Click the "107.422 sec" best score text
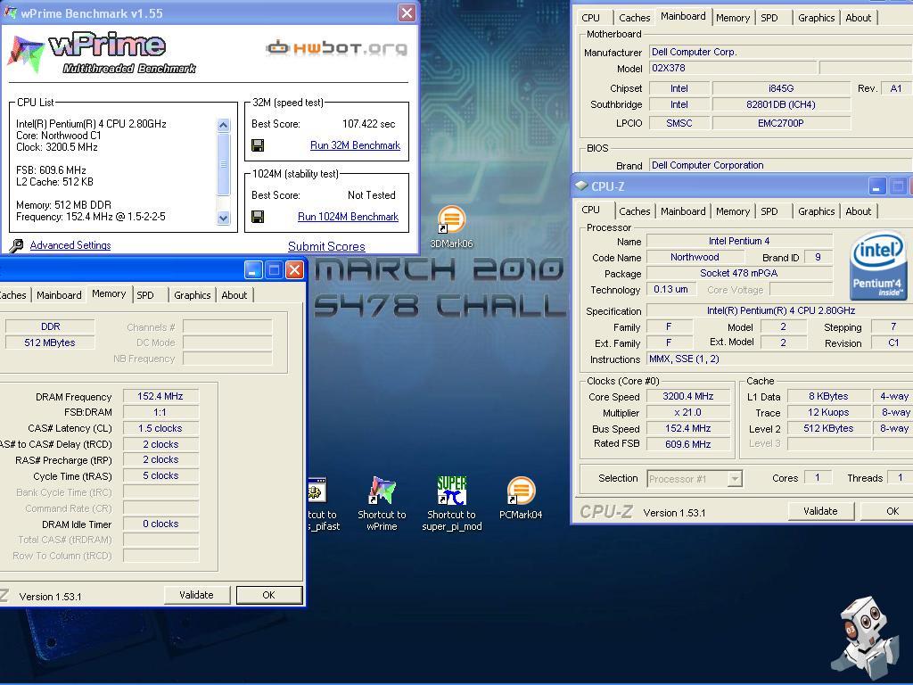The image size is (913, 685). click(x=368, y=124)
